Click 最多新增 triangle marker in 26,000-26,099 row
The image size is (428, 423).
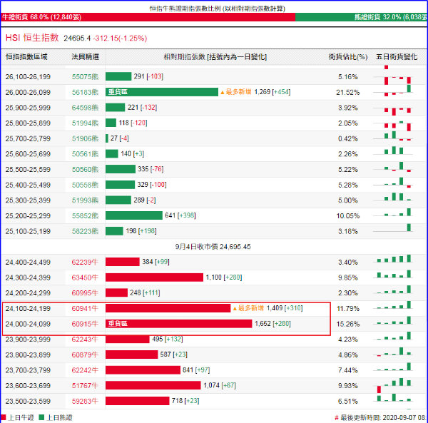[236, 92]
